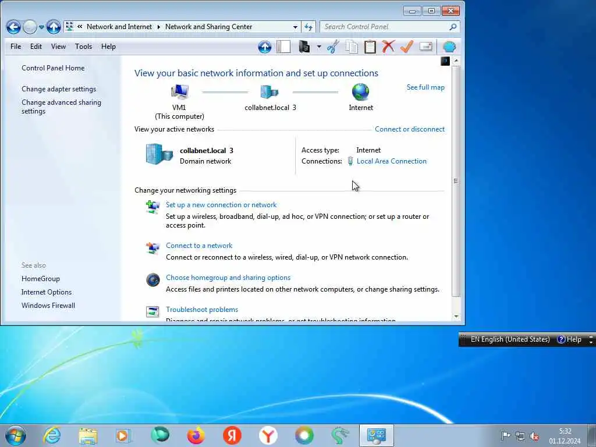Viewport: 596px width, 447px height.
Task: Click the search magnifier icon
Action: tap(453, 27)
